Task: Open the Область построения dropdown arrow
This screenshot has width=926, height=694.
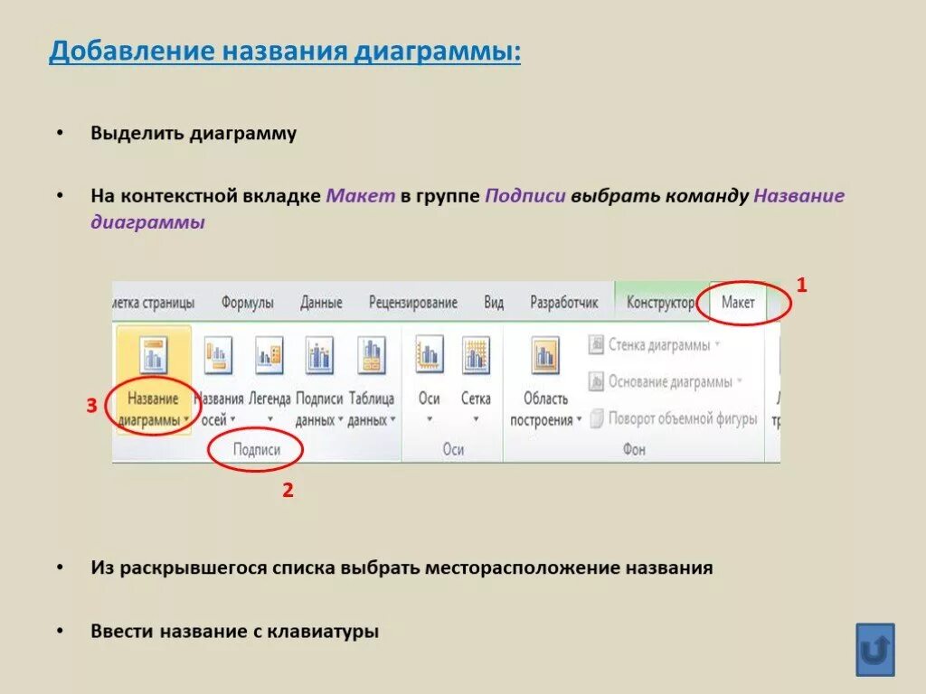Action: pyautogui.click(x=579, y=419)
